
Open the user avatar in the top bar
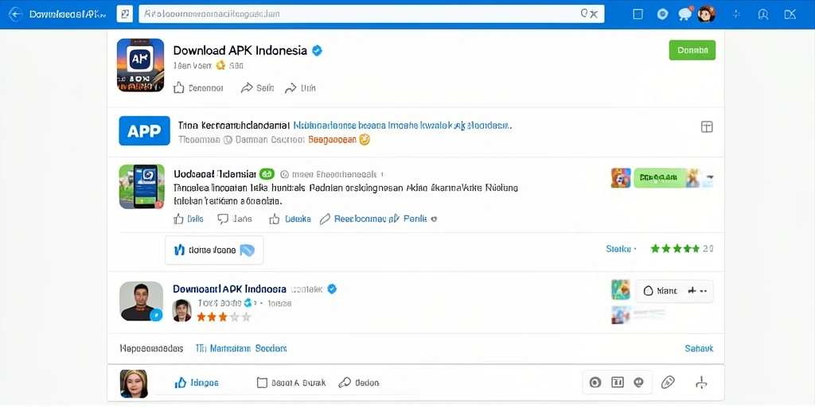pos(707,14)
